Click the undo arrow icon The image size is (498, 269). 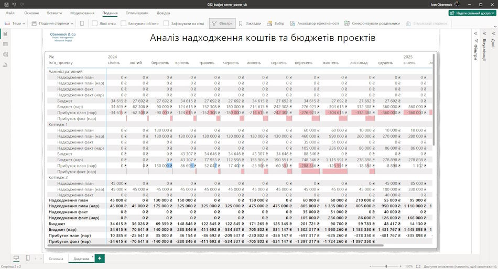click(14, 4)
